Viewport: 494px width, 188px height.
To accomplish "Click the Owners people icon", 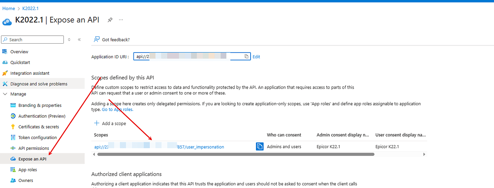I will 13,180.
